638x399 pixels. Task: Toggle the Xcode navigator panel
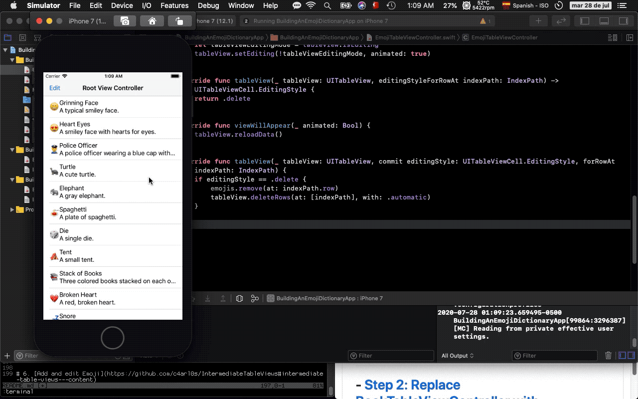coord(585,21)
